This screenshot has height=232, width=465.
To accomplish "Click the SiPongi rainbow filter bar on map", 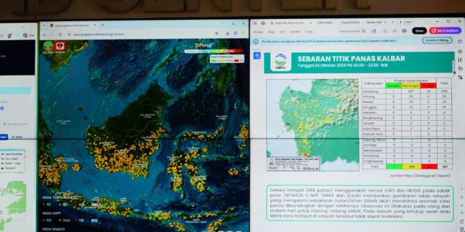I will tap(214, 51).
